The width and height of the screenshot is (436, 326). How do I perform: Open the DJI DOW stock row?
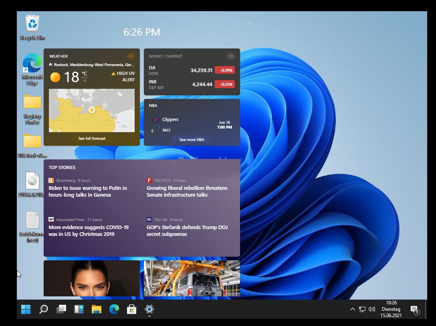(192, 70)
